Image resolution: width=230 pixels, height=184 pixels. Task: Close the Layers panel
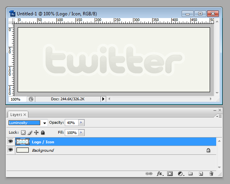220,110
